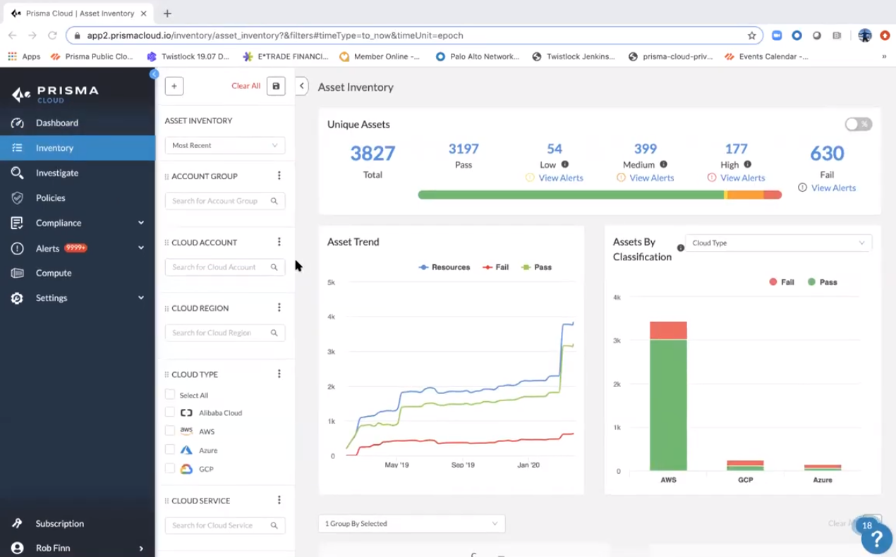The width and height of the screenshot is (896, 557).
Task: Expand the Group By Selected dropdown
Action: 411,524
